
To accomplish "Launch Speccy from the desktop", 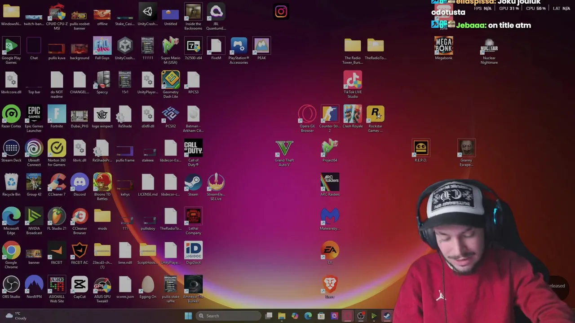I will tap(102, 83).
